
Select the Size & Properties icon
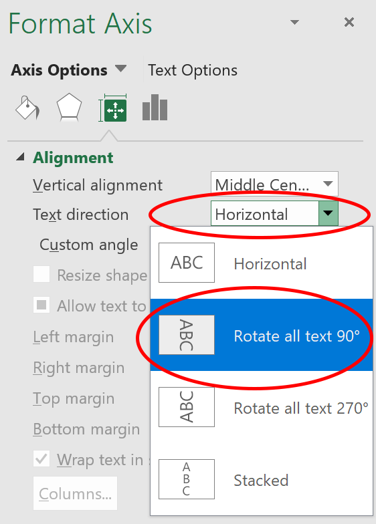click(113, 108)
